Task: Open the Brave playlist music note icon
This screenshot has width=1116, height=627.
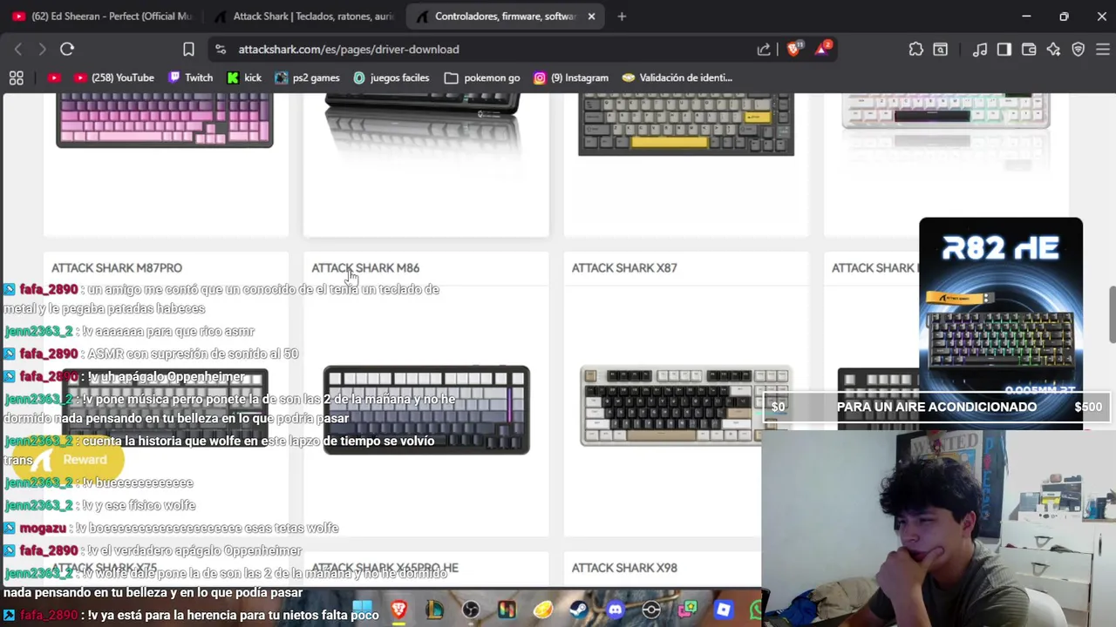Action: 980,50
